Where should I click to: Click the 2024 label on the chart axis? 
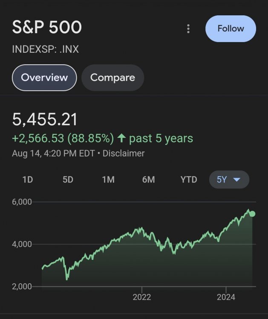[x=226, y=297]
